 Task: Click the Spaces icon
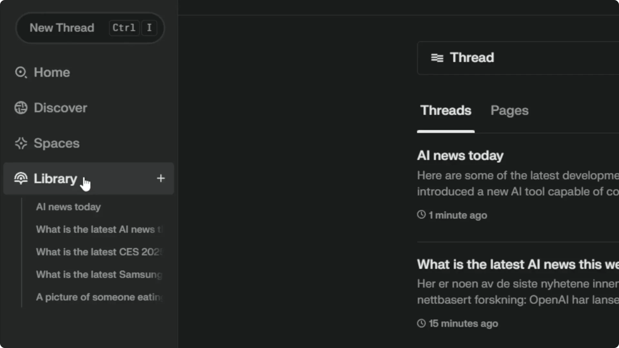(21, 143)
